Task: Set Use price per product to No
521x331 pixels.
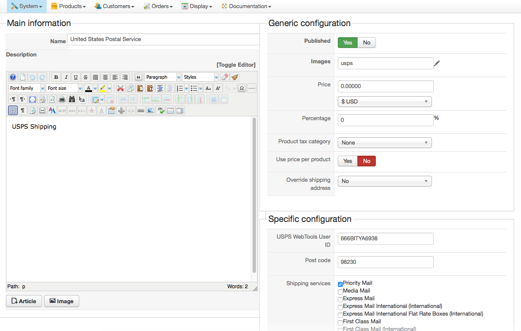Action: (367, 161)
